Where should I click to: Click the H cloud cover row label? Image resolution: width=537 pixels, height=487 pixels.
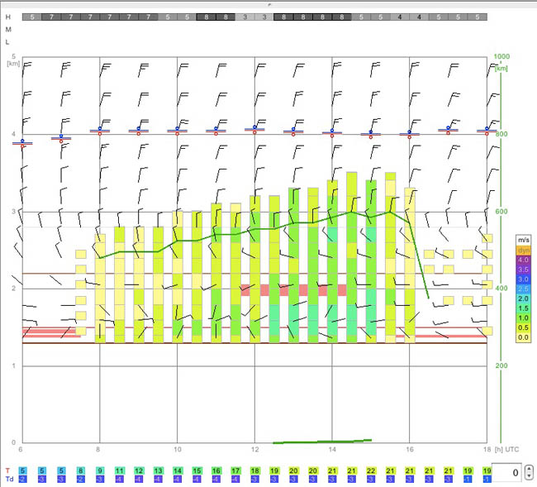[x=8, y=17]
